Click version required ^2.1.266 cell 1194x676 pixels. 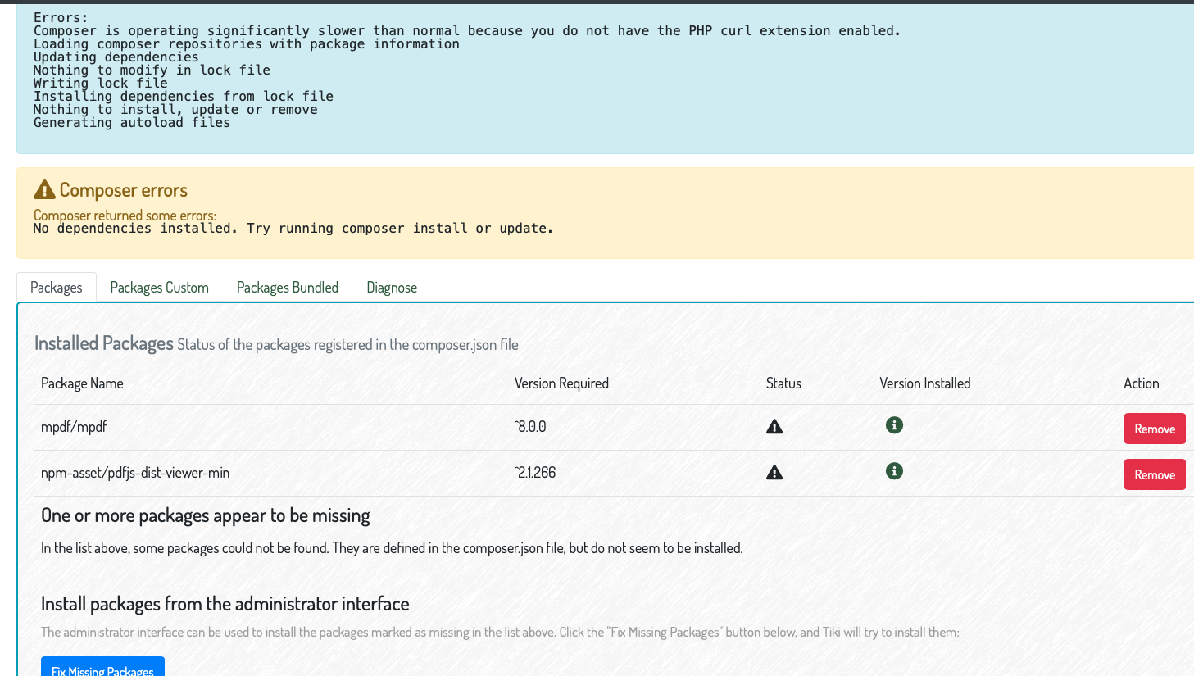click(535, 473)
